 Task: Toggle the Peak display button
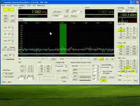point(64,70)
